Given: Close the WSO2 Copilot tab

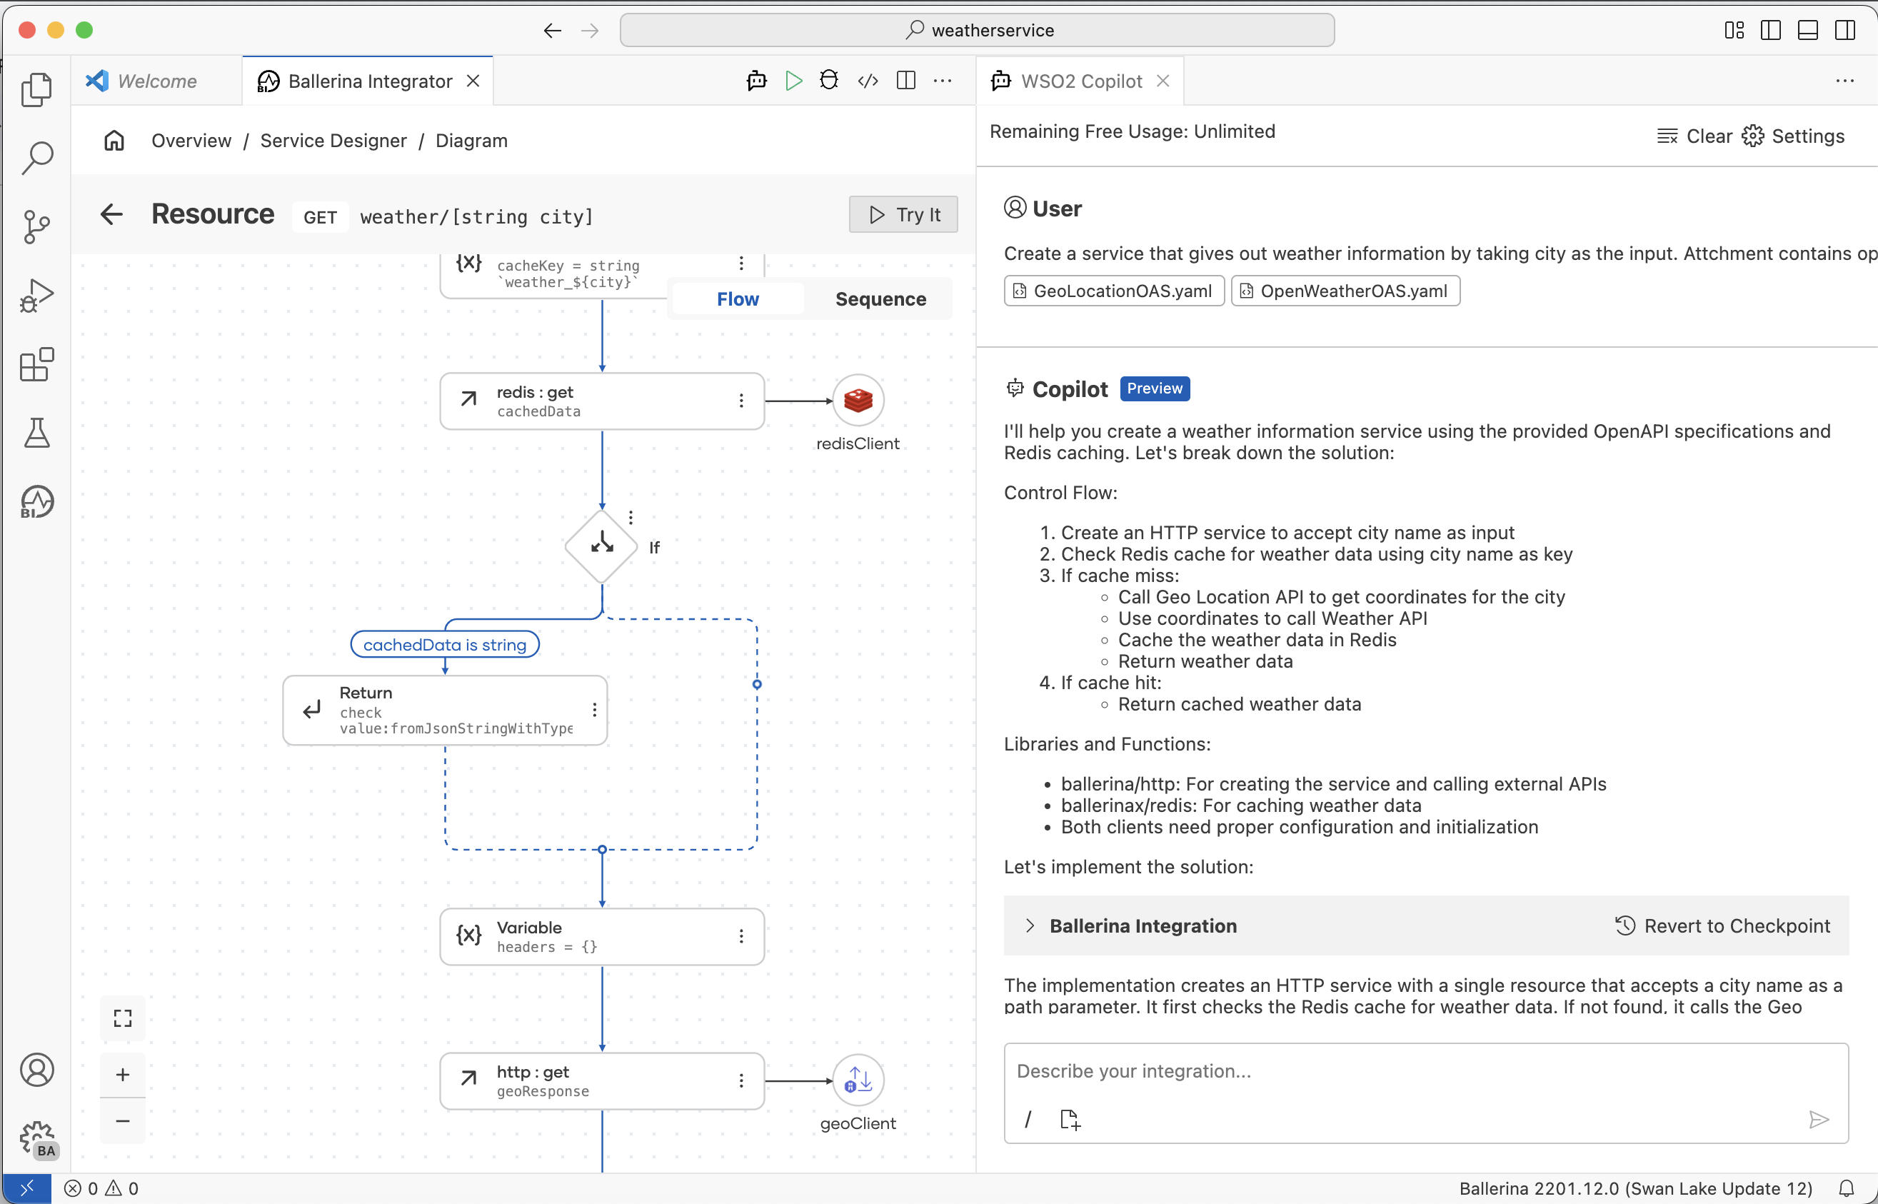Looking at the screenshot, I should click(1163, 81).
